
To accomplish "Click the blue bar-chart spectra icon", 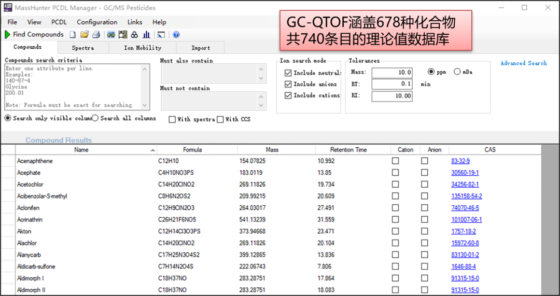I will [x=146, y=35].
